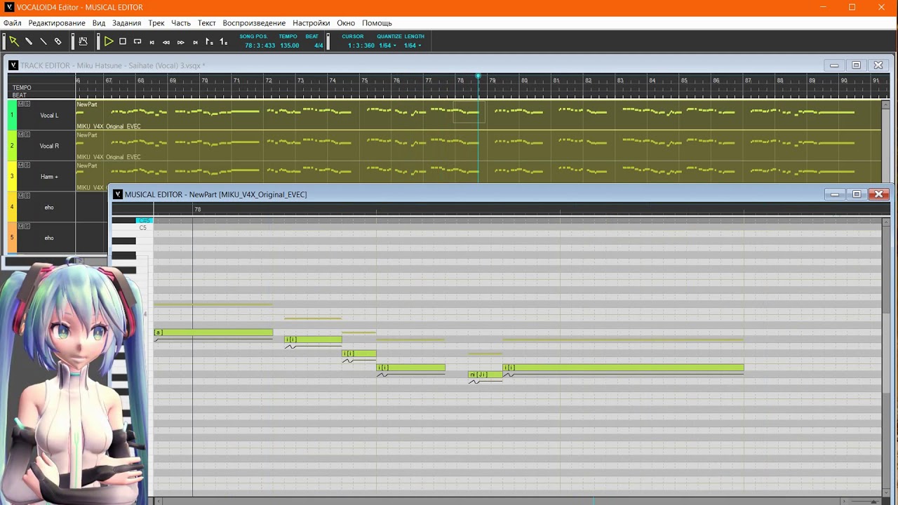Open the Вид menu
898x505 pixels.
[x=99, y=23]
